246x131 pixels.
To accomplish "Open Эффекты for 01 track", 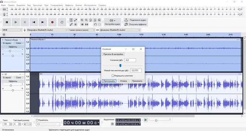I will coord(13,81).
